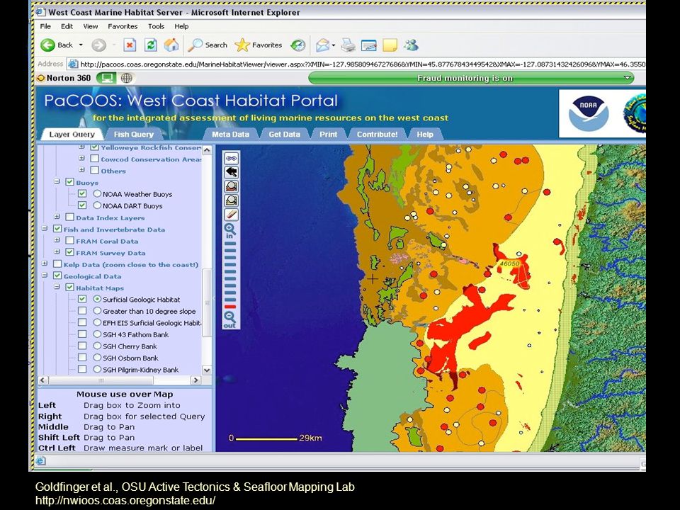Switch to the Fish Query tab

pos(134,135)
